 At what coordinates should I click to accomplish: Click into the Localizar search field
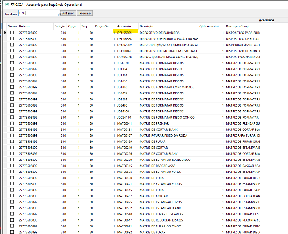click(x=38, y=13)
